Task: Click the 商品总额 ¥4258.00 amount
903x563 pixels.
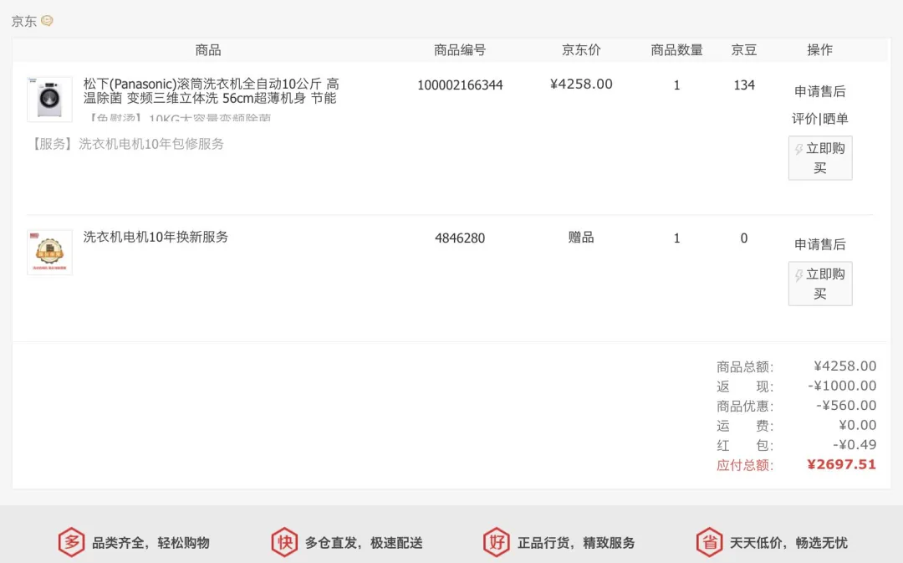Action: click(x=844, y=366)
